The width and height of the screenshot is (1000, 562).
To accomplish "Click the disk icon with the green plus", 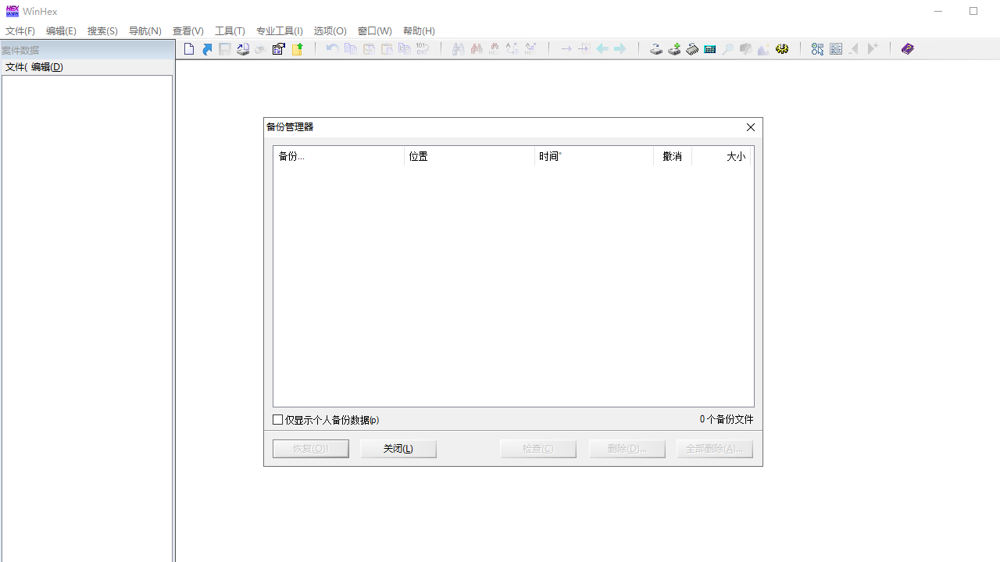I will (x=674, y=48).
